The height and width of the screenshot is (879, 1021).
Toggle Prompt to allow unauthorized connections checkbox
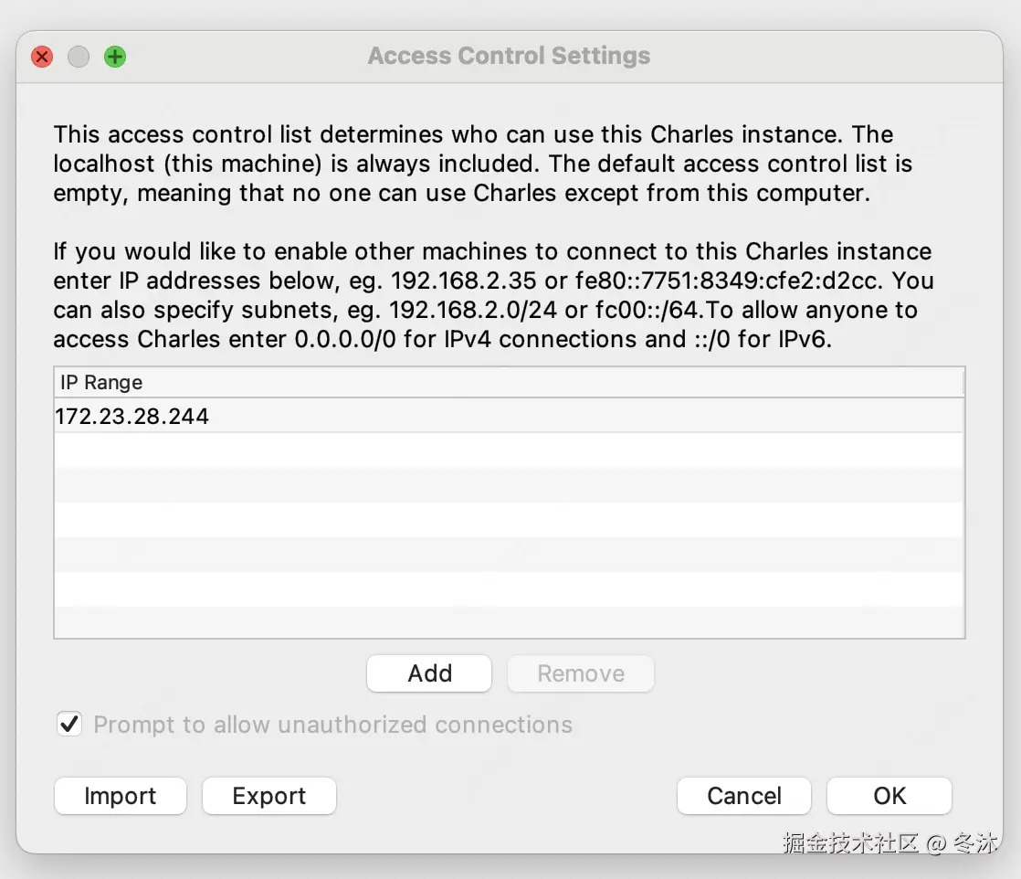[x=68, y=725]
